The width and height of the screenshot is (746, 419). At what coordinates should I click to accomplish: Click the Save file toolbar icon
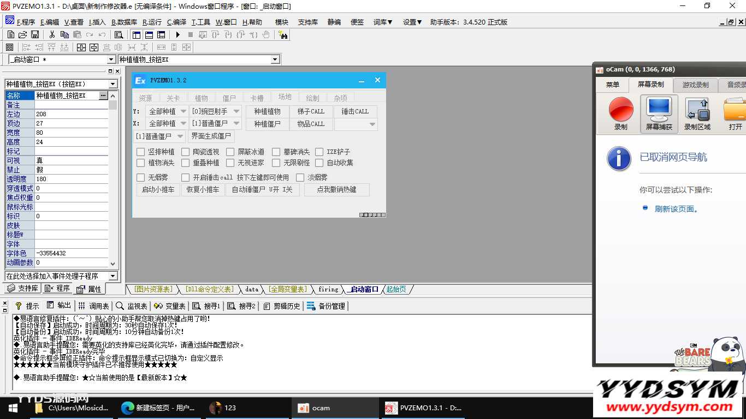[x=35, y=35]
